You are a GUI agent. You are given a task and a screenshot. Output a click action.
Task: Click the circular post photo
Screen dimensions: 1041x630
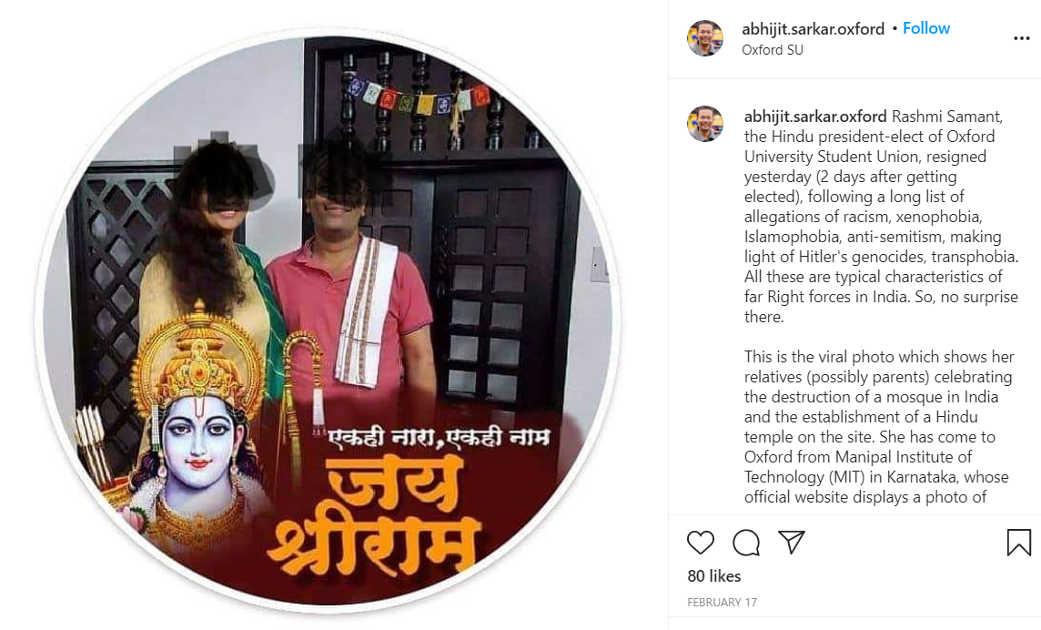pos(328,319)
